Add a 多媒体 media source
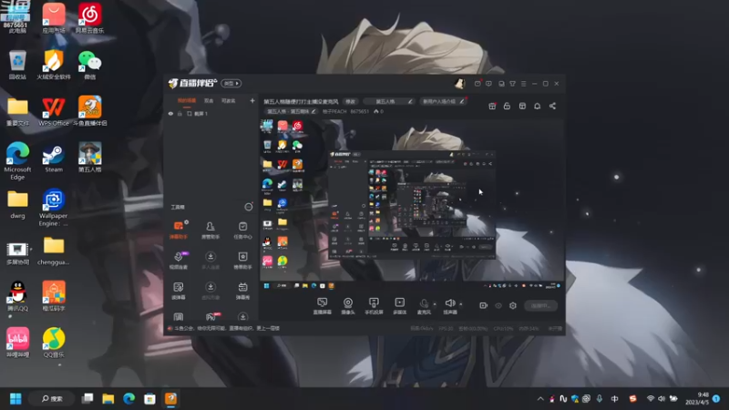The image size is (729, 410). tap(399, 306)
